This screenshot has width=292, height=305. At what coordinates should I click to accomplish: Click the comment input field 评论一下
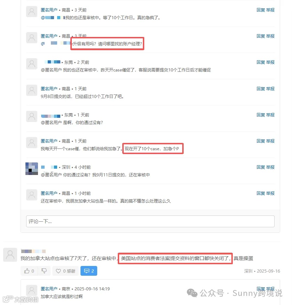tap(150, 221)
